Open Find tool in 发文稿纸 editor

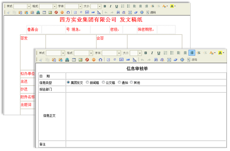118,13
